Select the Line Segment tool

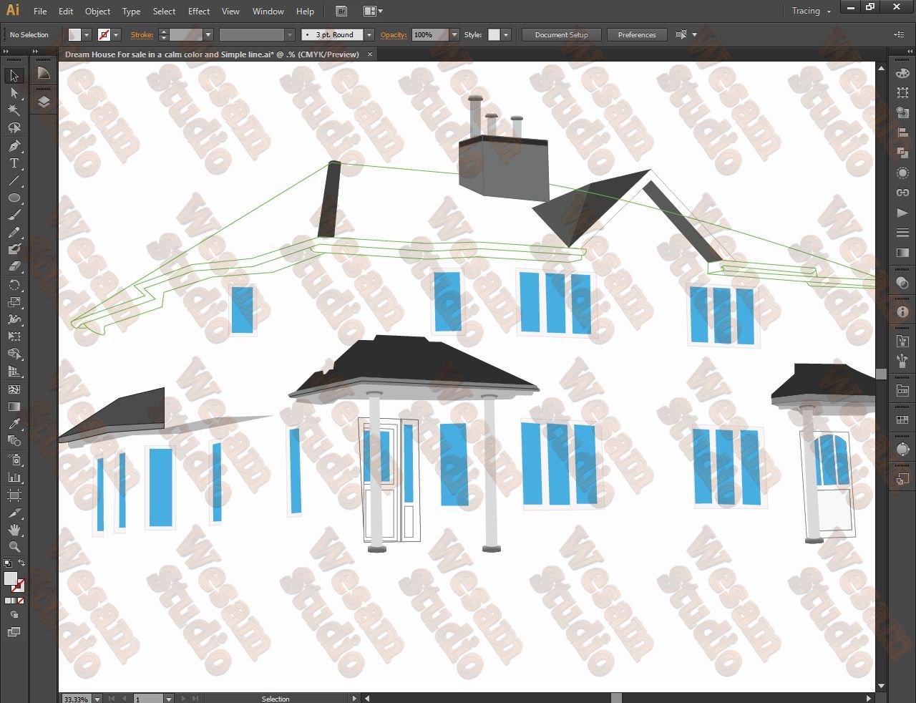[x=14, y=180]
